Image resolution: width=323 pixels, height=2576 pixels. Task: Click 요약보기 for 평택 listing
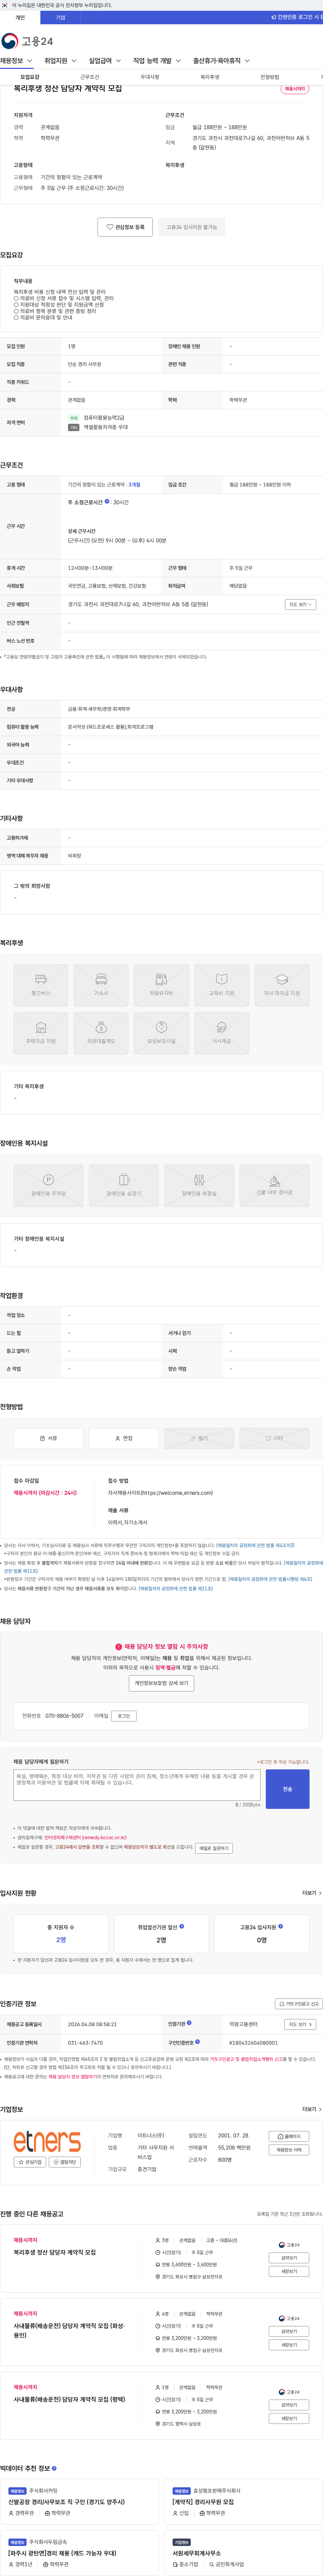click(x=289, y=2405)
